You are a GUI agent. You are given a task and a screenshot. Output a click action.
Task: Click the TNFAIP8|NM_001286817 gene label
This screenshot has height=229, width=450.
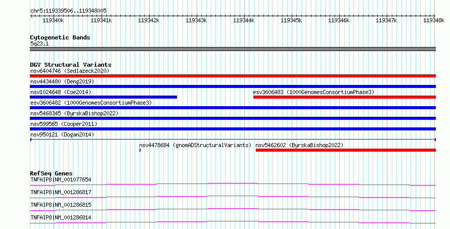point(61,192)
